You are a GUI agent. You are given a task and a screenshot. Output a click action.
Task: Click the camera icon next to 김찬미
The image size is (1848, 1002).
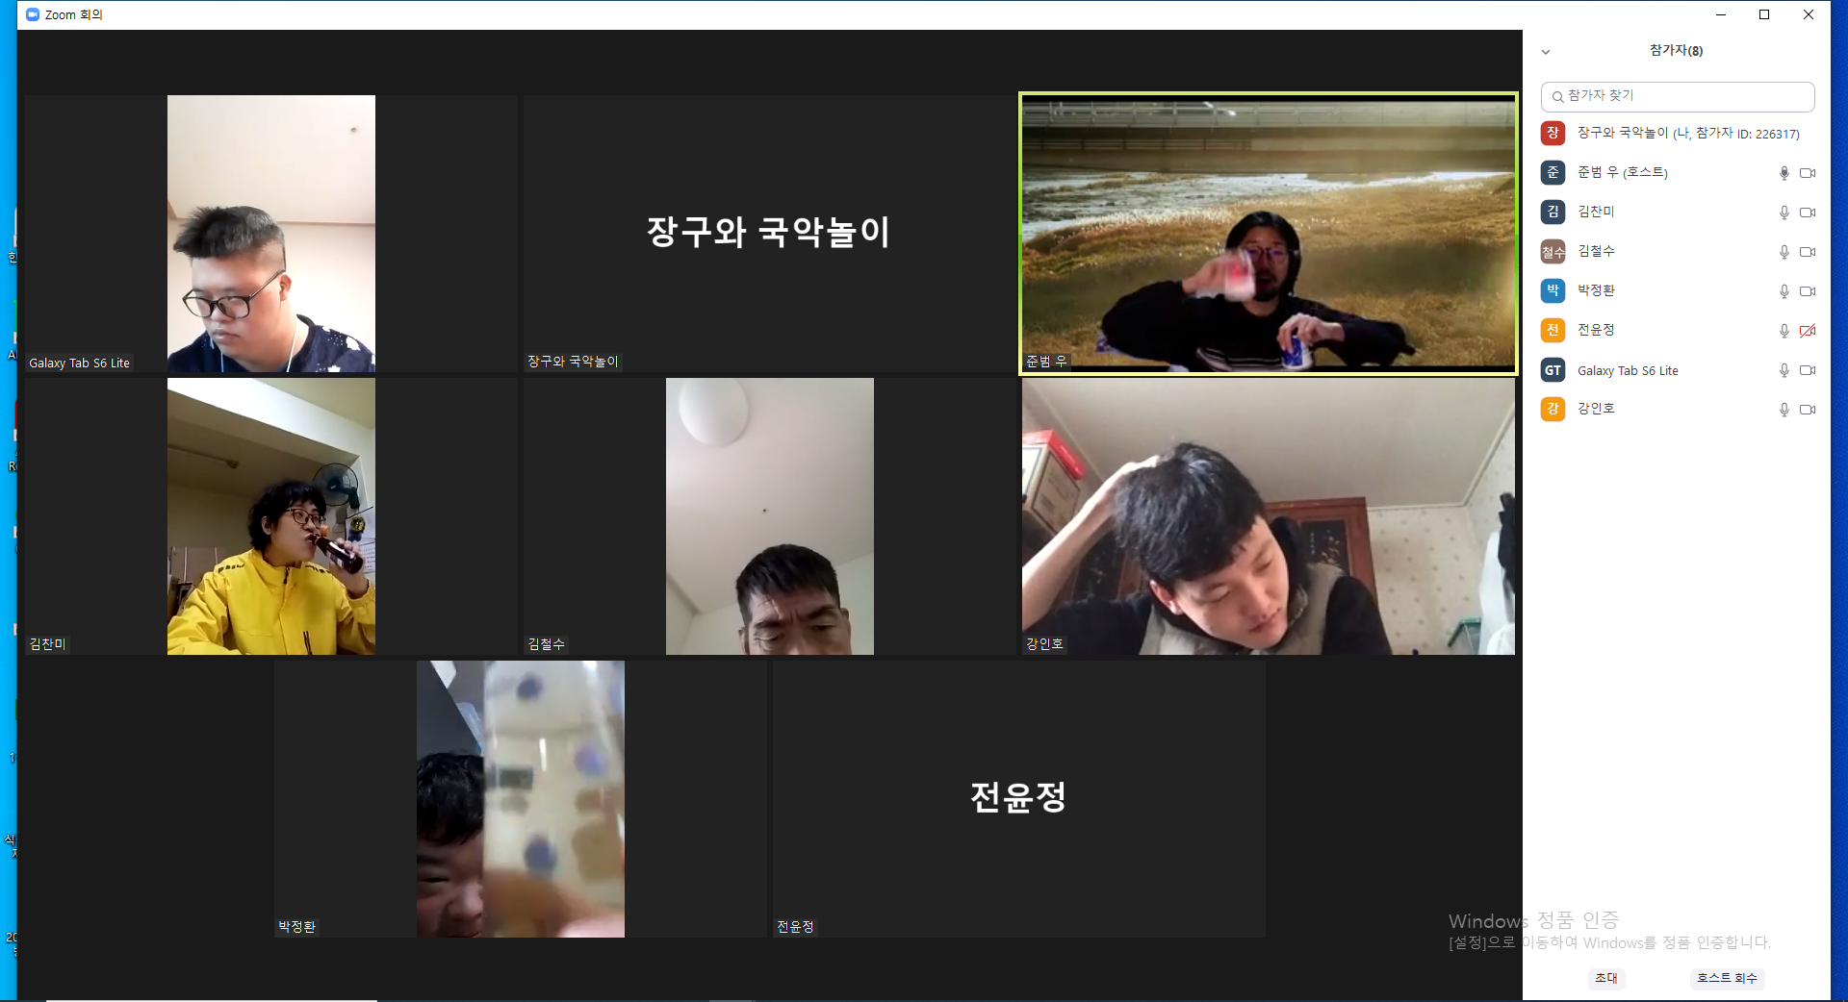[x=1808, y=213]
